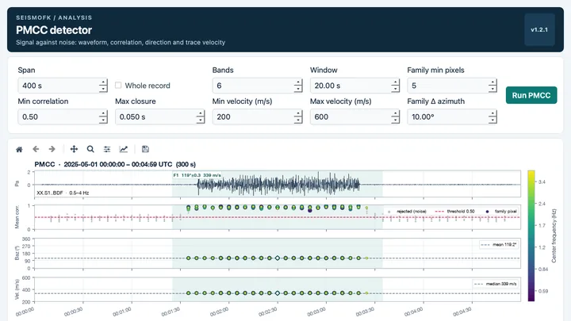
Task: Click the 00:04:00 time axis label
Action: point(414,311)
